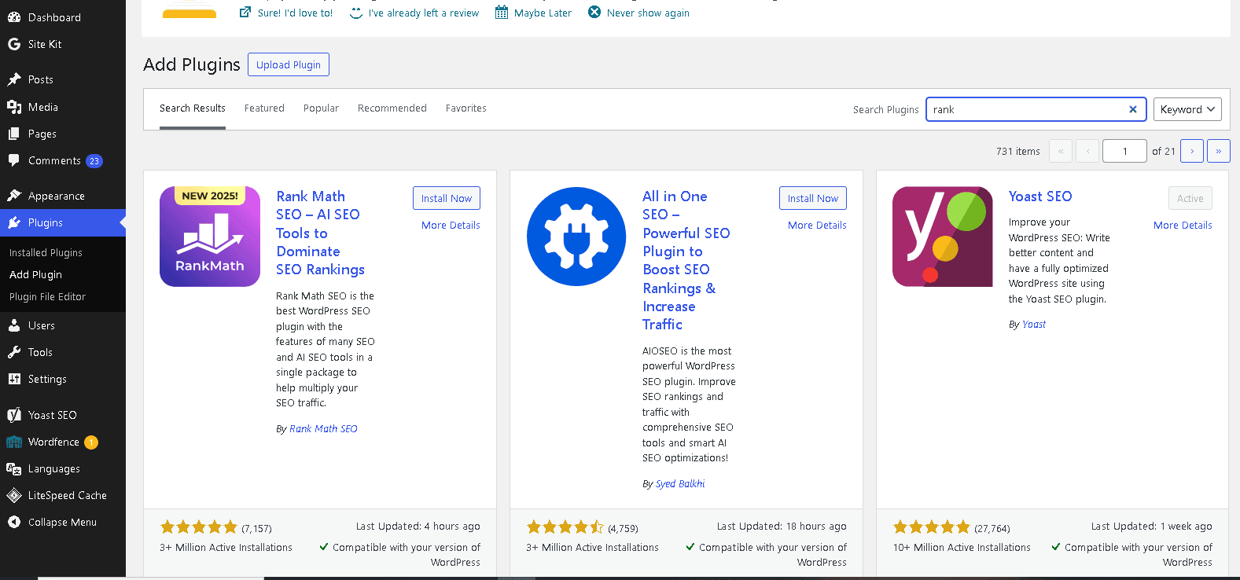Open the All in One SEO gear logo
The width and height of the screenshot is (1240, 580).
click(x=576, y=237)
